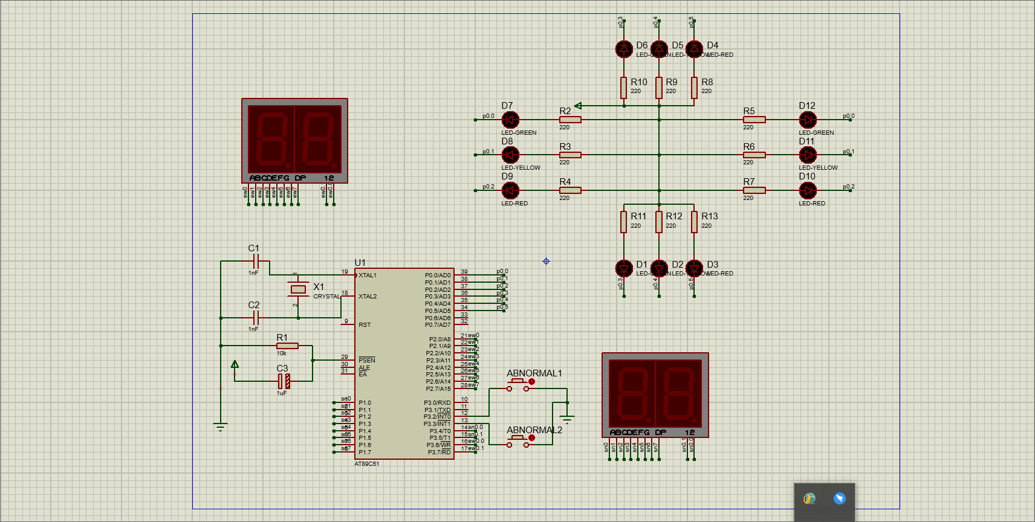This screenshot has width=1035, height=522.
Task: Select LED D3 below resistor R13
Action: pos(694,268)
